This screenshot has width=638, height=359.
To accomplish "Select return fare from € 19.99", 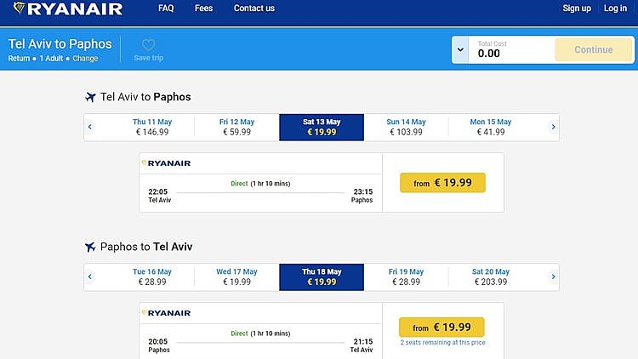I will click(441, 328).
